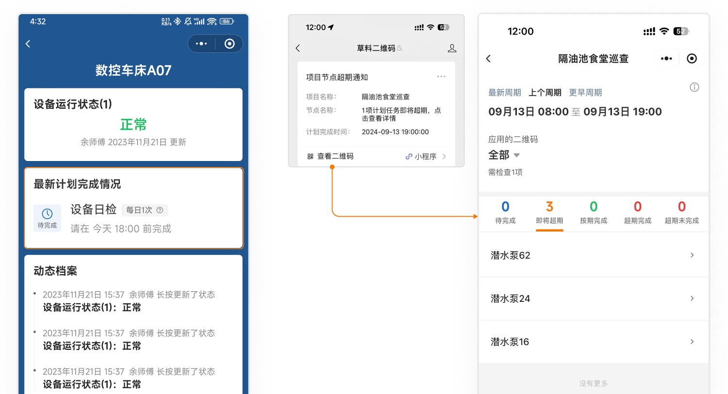Expand the 潜水泵24 row chevron
This screenshot has width=728, height=394.
tap(692, 298)
